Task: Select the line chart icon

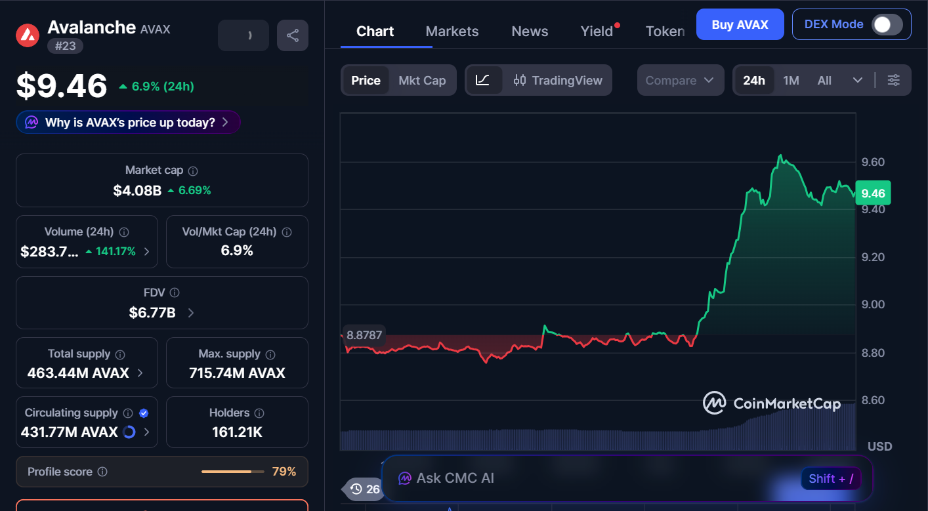Action: coord(482,80)
